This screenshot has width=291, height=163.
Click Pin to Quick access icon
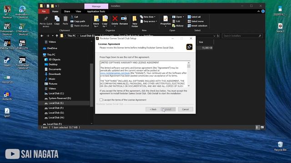(45, 19)
